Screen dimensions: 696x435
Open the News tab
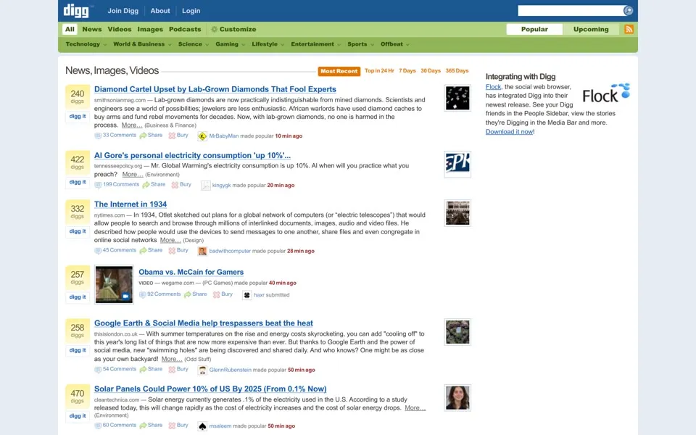tap(92, 29)
